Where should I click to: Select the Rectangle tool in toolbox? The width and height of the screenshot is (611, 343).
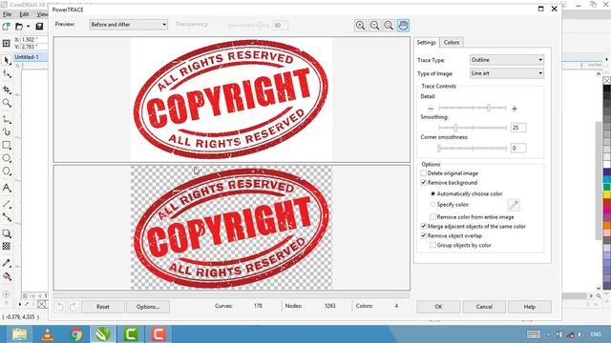coord(7,145)
